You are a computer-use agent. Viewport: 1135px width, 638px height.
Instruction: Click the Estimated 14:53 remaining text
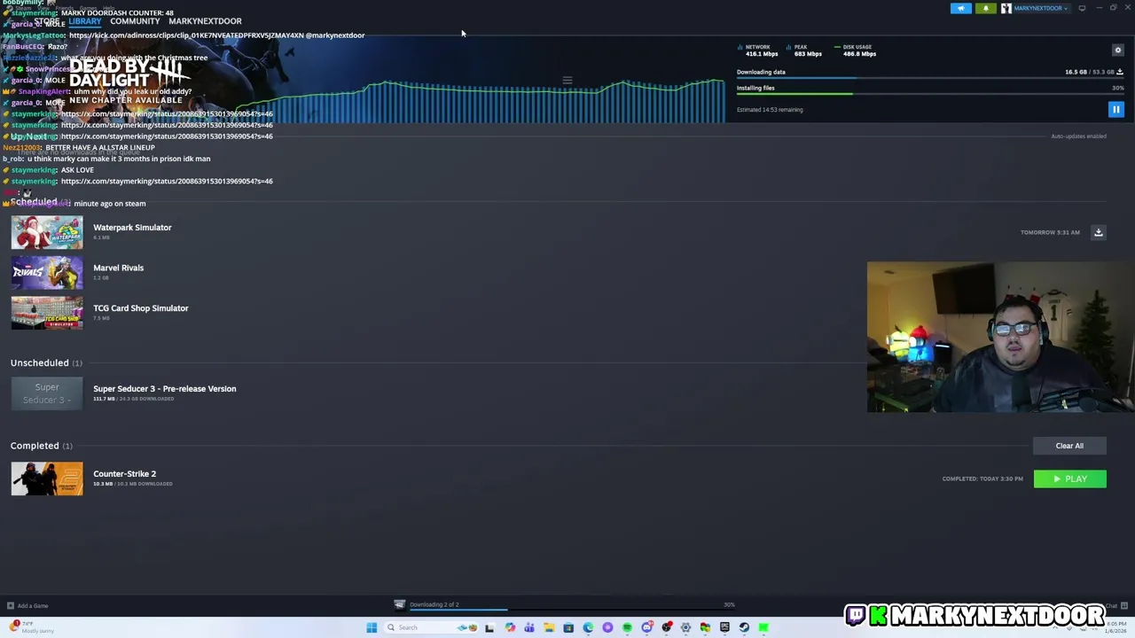click(x=770, y=110)
